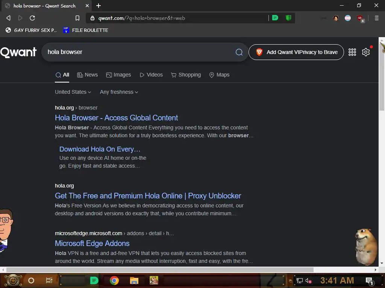The image size is (385, 288).
Task: Click Add Qwant VIPrivacy to Brave button
Action: (296, 52)
